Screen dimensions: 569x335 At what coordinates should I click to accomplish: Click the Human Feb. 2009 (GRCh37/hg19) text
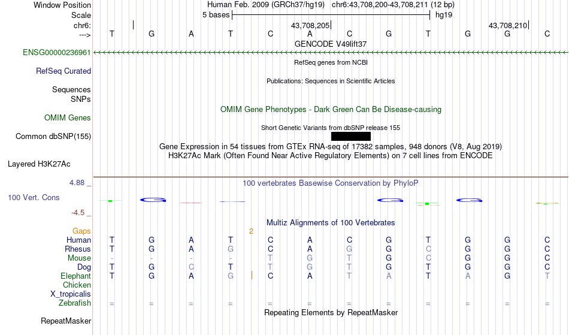click(265, 5)
